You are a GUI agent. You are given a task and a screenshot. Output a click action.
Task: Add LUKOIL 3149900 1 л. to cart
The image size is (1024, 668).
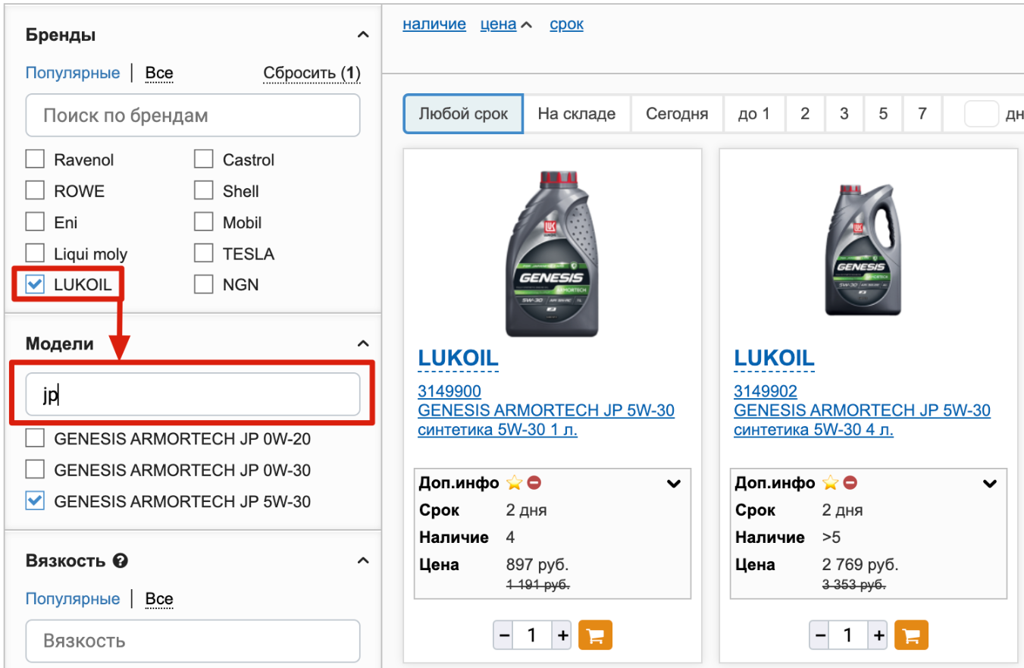point(595,635)
